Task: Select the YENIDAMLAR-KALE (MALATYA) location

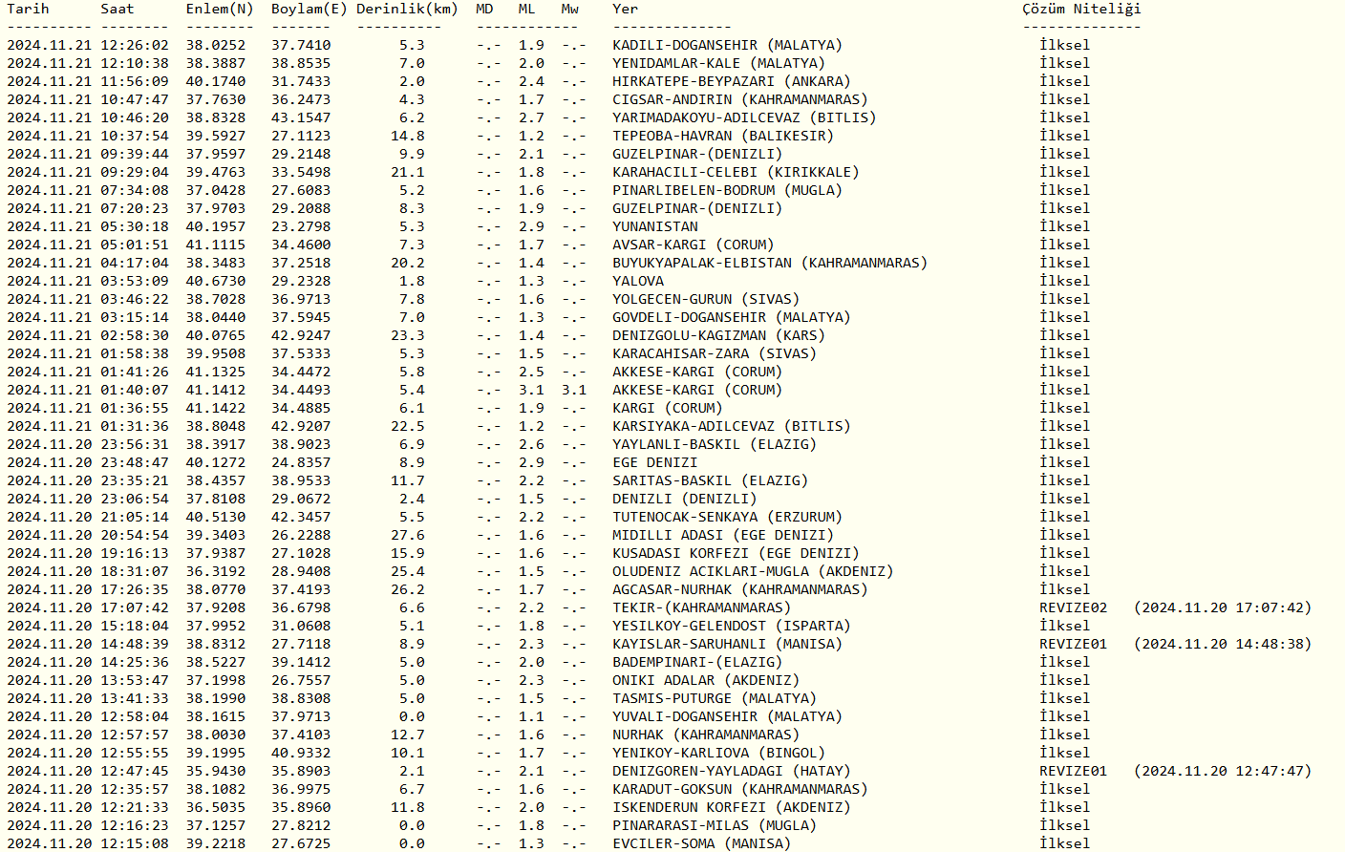Action: [x=718, y=63]
